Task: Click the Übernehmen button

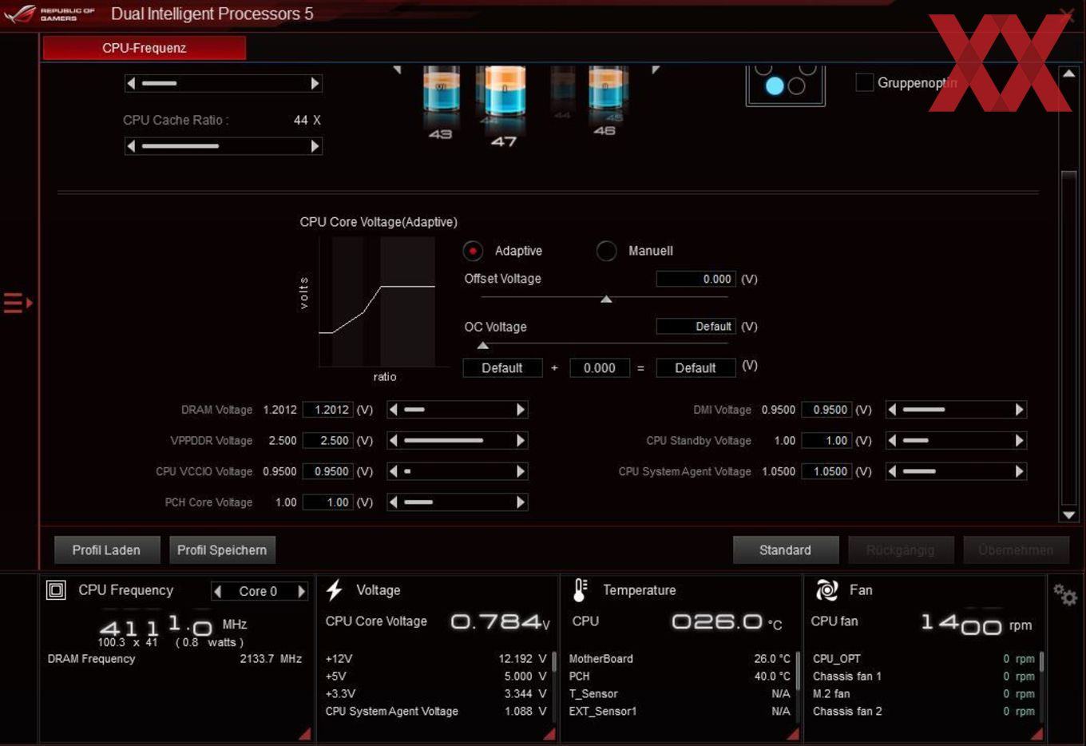Action: (1016, 550)
